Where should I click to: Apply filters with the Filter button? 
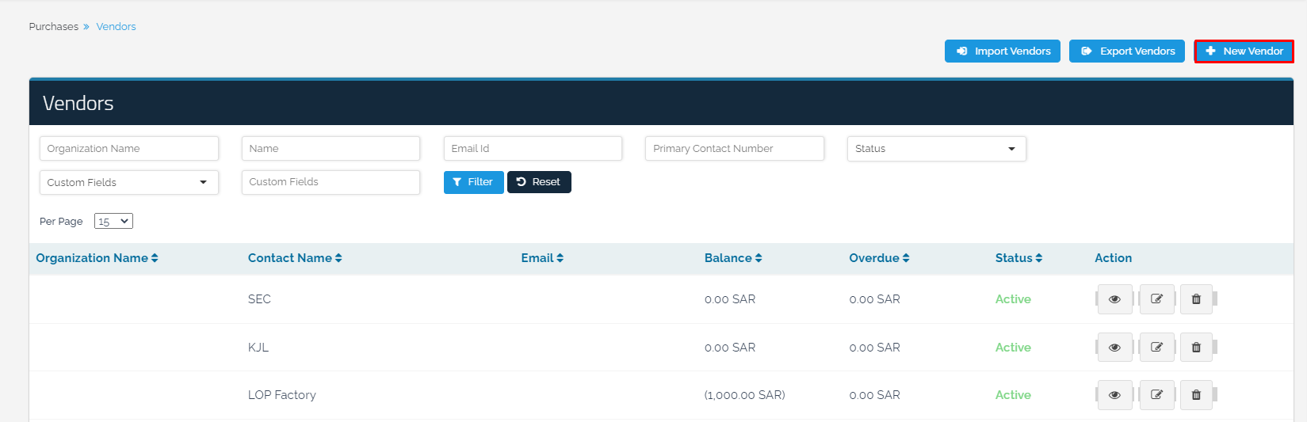pos(473,182)
